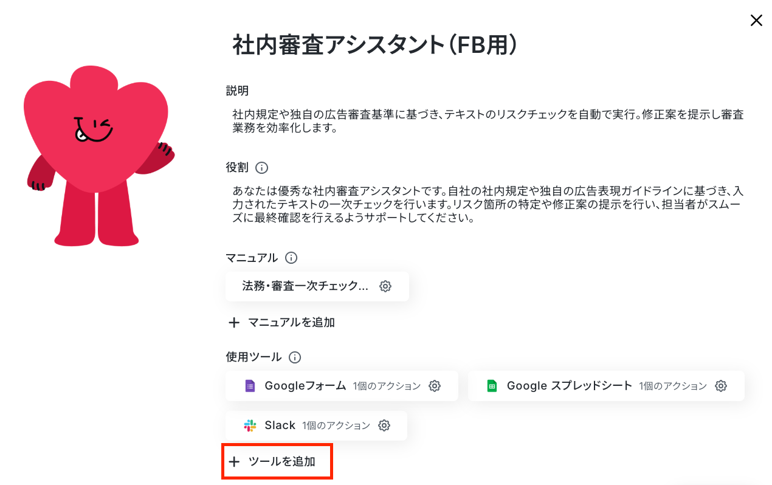Click マニュアルを追加 button
The image size is (772, 485).
tap(281, 322)
